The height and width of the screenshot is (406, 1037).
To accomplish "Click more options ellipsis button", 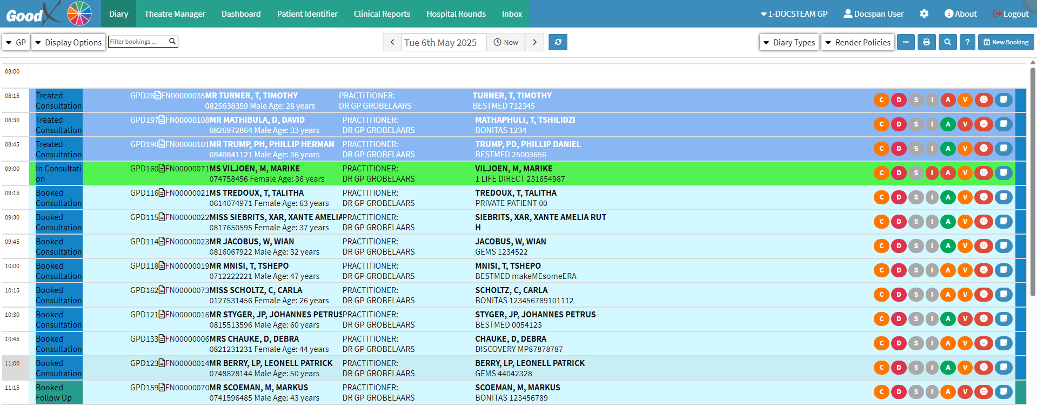I will 906,42.
